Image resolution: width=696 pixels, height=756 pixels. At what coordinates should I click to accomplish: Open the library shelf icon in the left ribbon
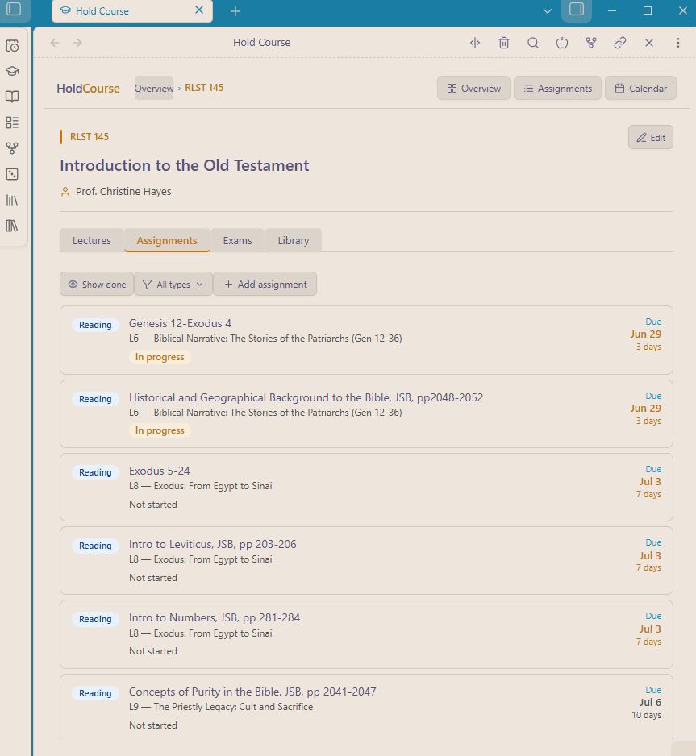[x=12, y=200]
